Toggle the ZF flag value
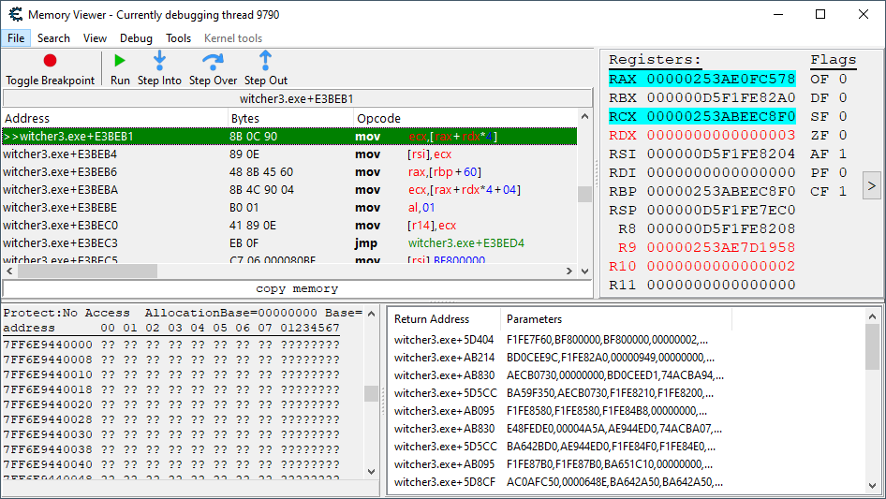 (842, 136)
